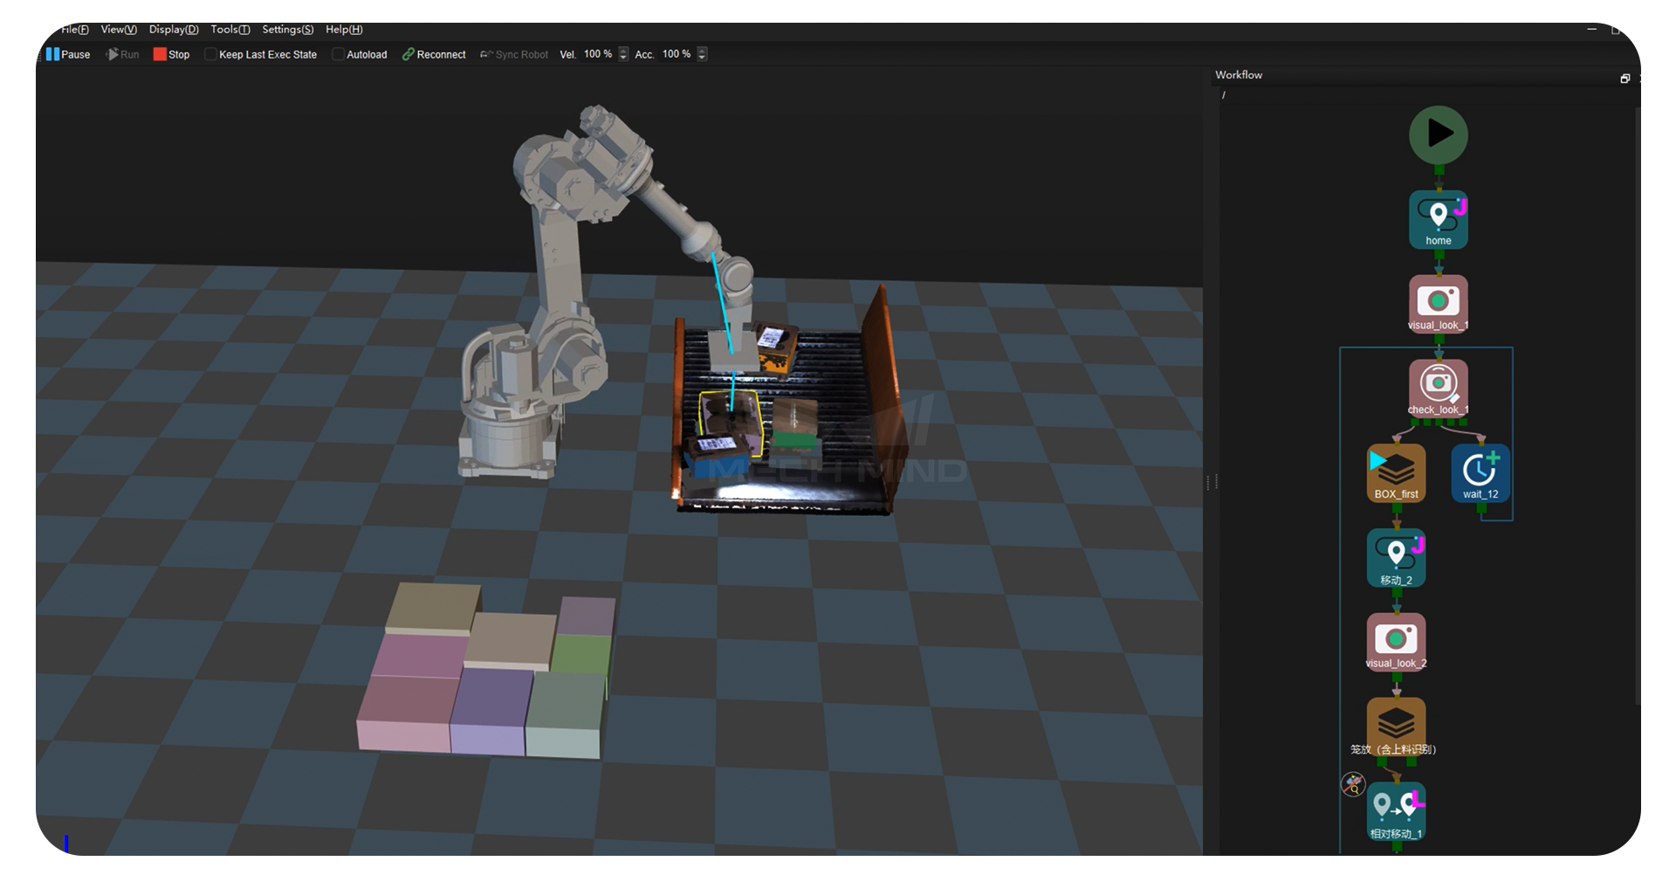Enable the Keep Last Exec State checkbox

210,53
